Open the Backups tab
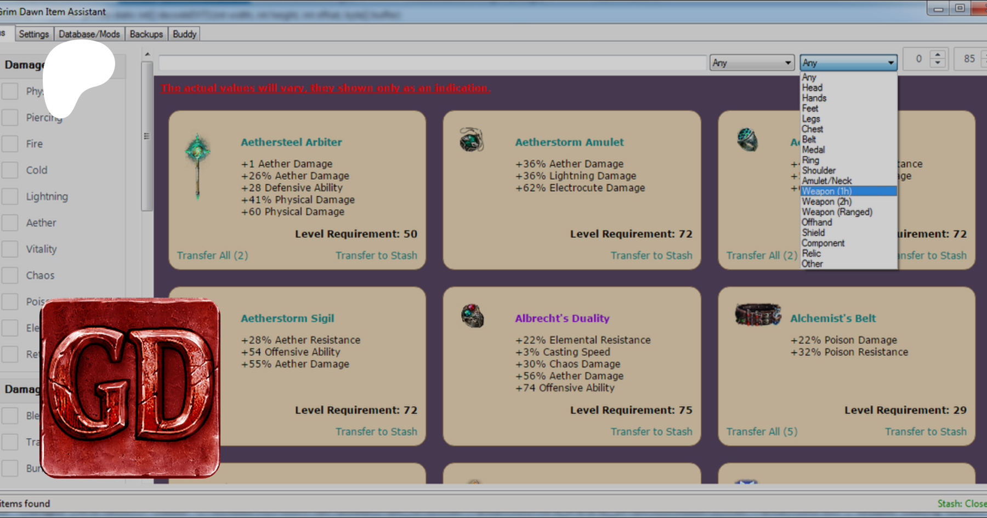Image resolution: width=987 pixels, height=518 pixels. pos(146,34)
